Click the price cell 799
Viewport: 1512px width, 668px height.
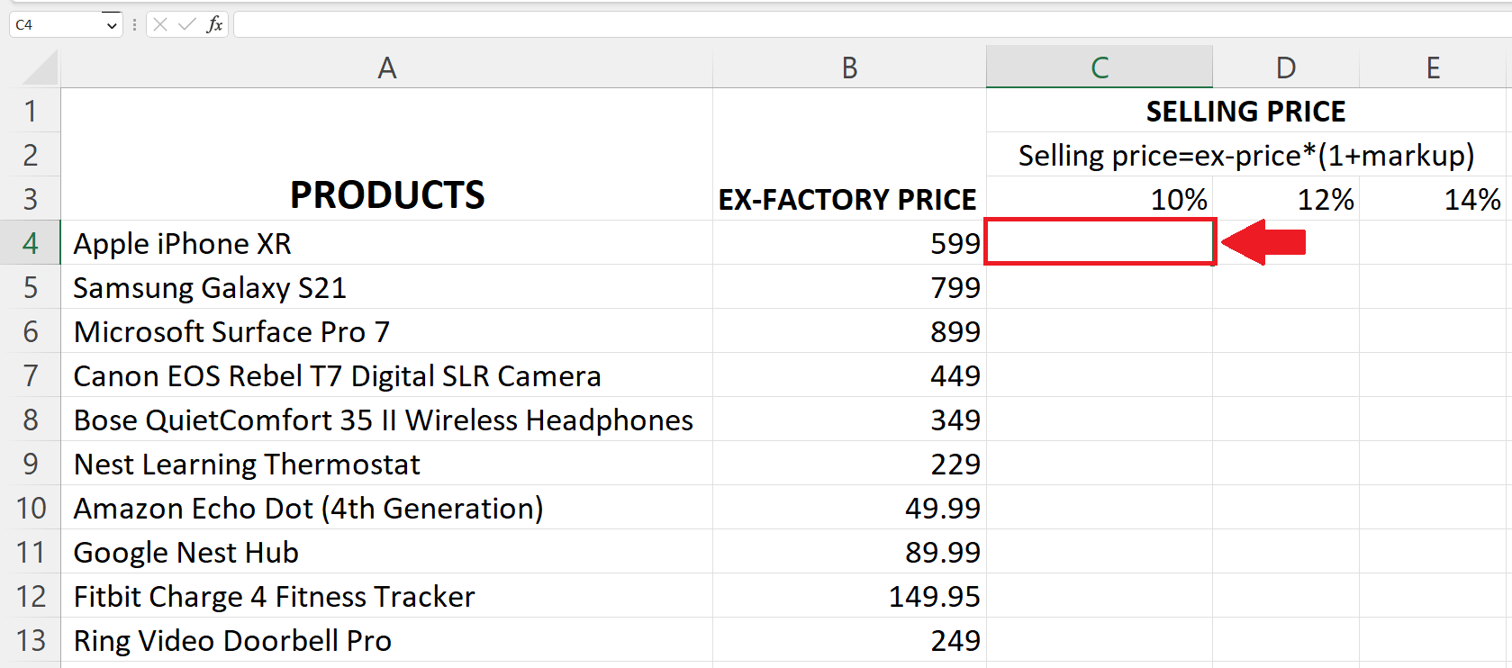849,287
